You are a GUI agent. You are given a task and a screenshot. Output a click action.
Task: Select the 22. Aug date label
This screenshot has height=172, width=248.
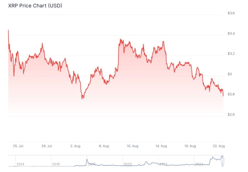218,146
